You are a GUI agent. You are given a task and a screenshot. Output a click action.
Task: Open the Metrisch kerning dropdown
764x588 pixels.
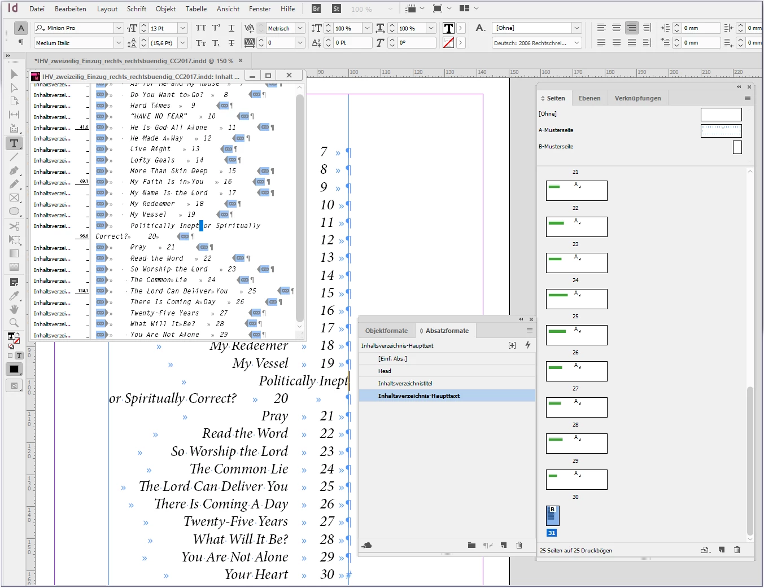[300, 28]
